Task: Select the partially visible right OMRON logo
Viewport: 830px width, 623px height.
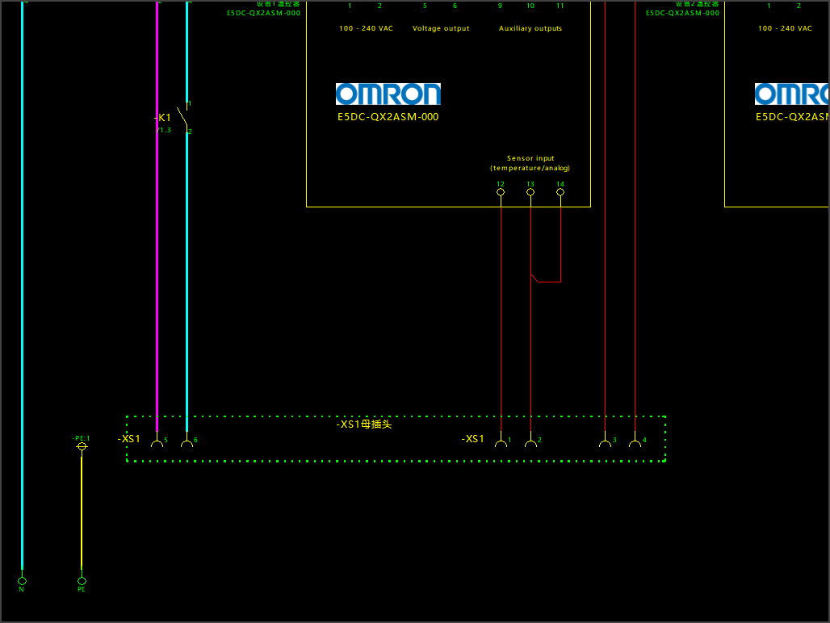Action: click(x=792, y=94)
